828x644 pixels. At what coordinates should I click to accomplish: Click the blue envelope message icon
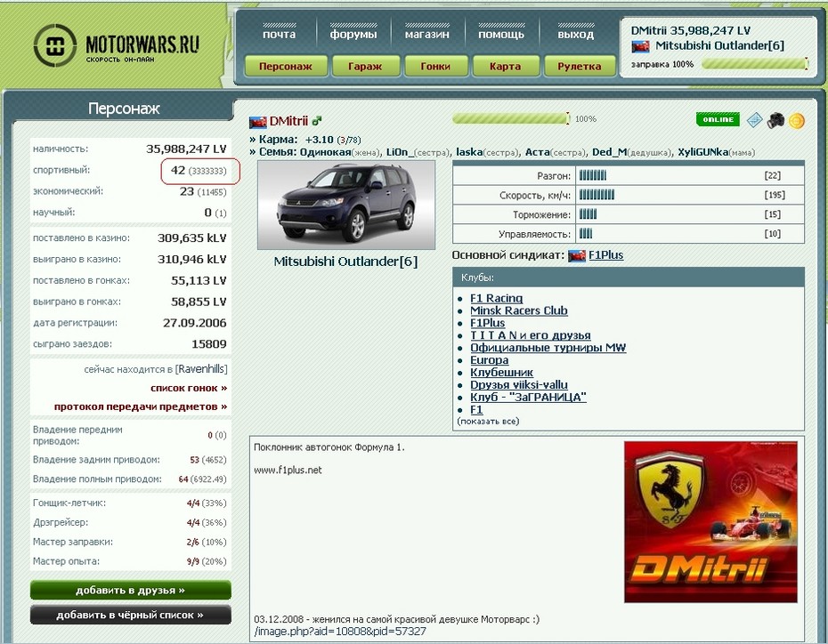click(x=755, y=120)
